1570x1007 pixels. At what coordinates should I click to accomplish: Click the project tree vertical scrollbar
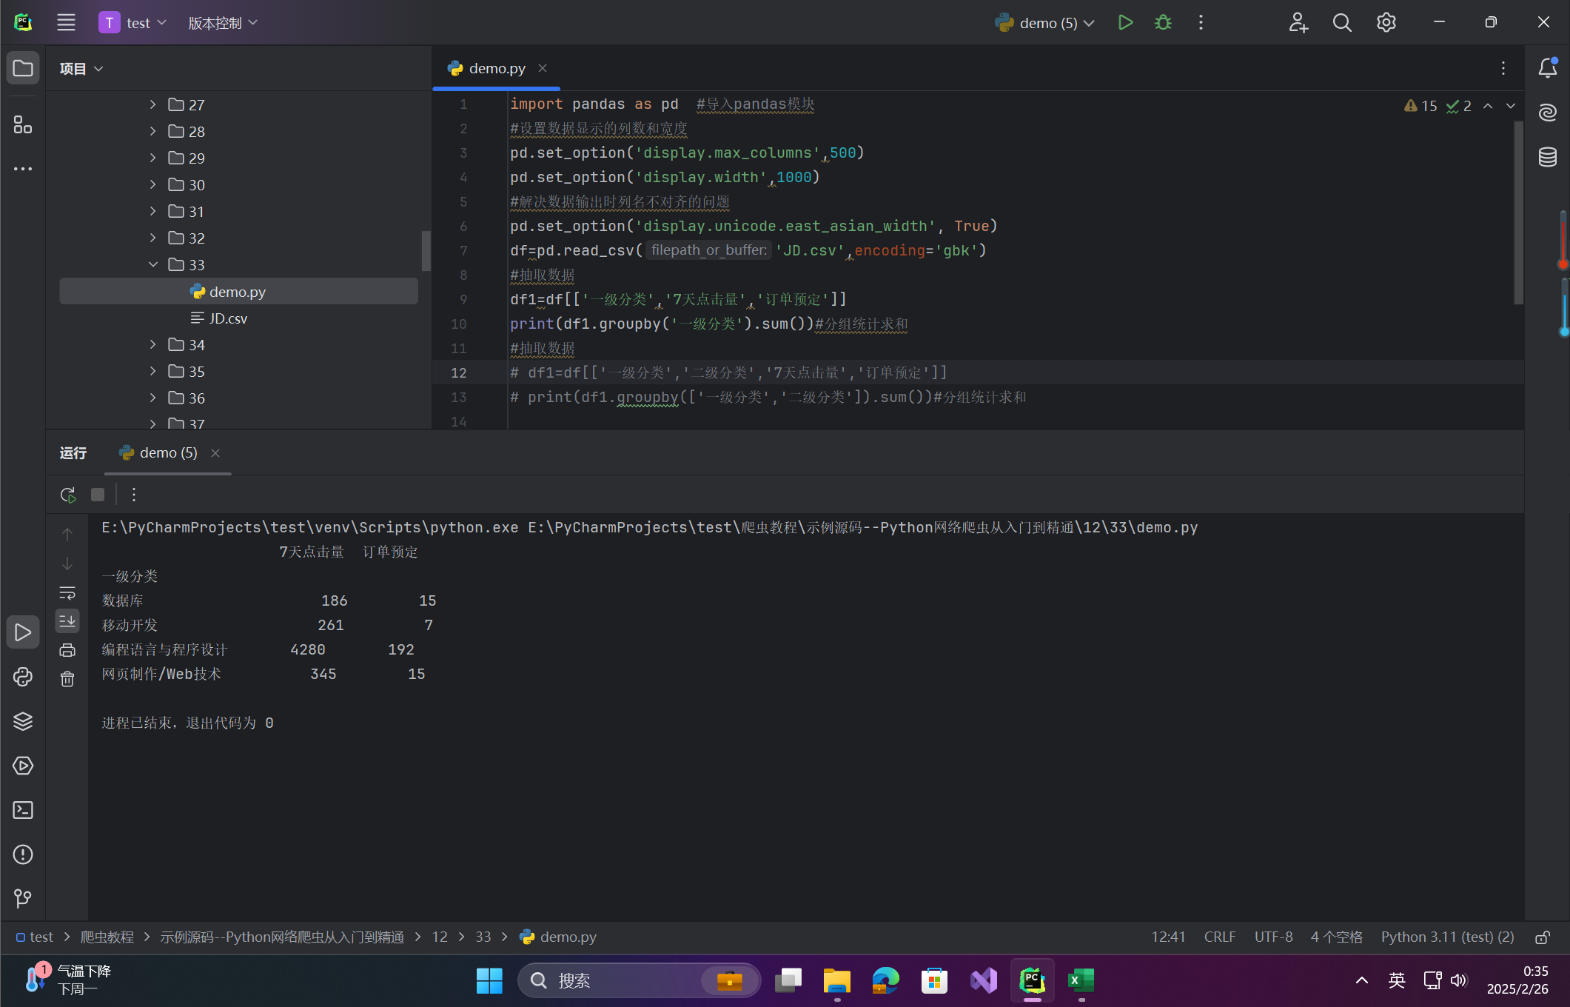tap(426, 251)
